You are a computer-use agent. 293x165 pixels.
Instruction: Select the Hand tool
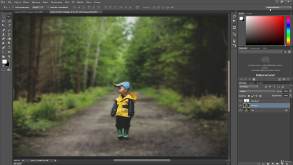[3, 57]
